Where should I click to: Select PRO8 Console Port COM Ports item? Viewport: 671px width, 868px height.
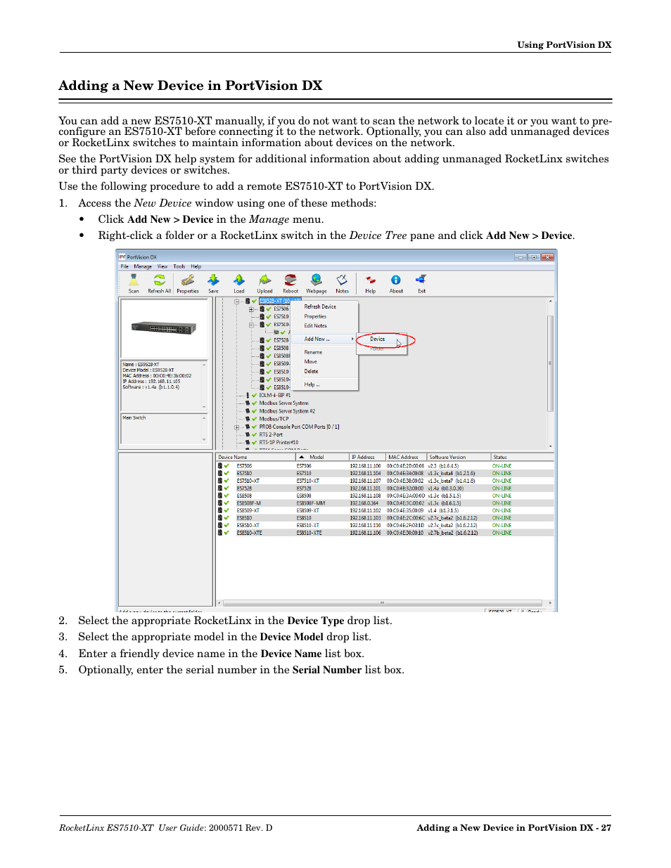click(299, 427)
